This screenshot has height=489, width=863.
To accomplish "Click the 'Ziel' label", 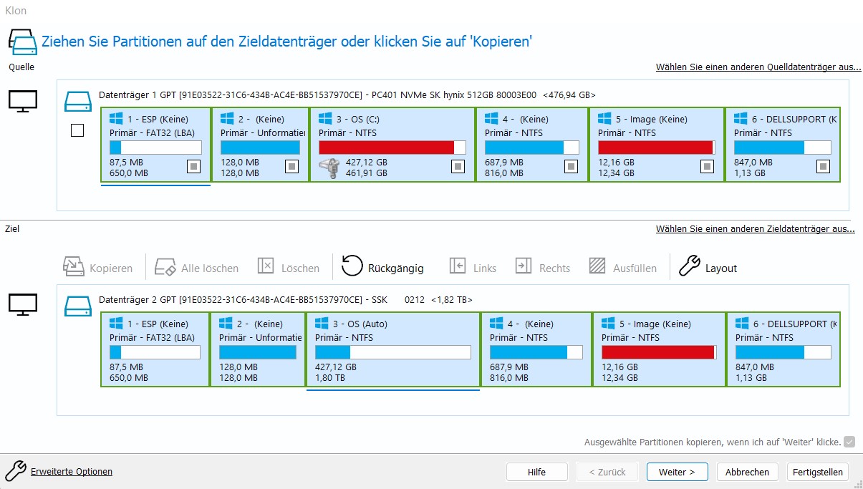I will pos(12,229).
